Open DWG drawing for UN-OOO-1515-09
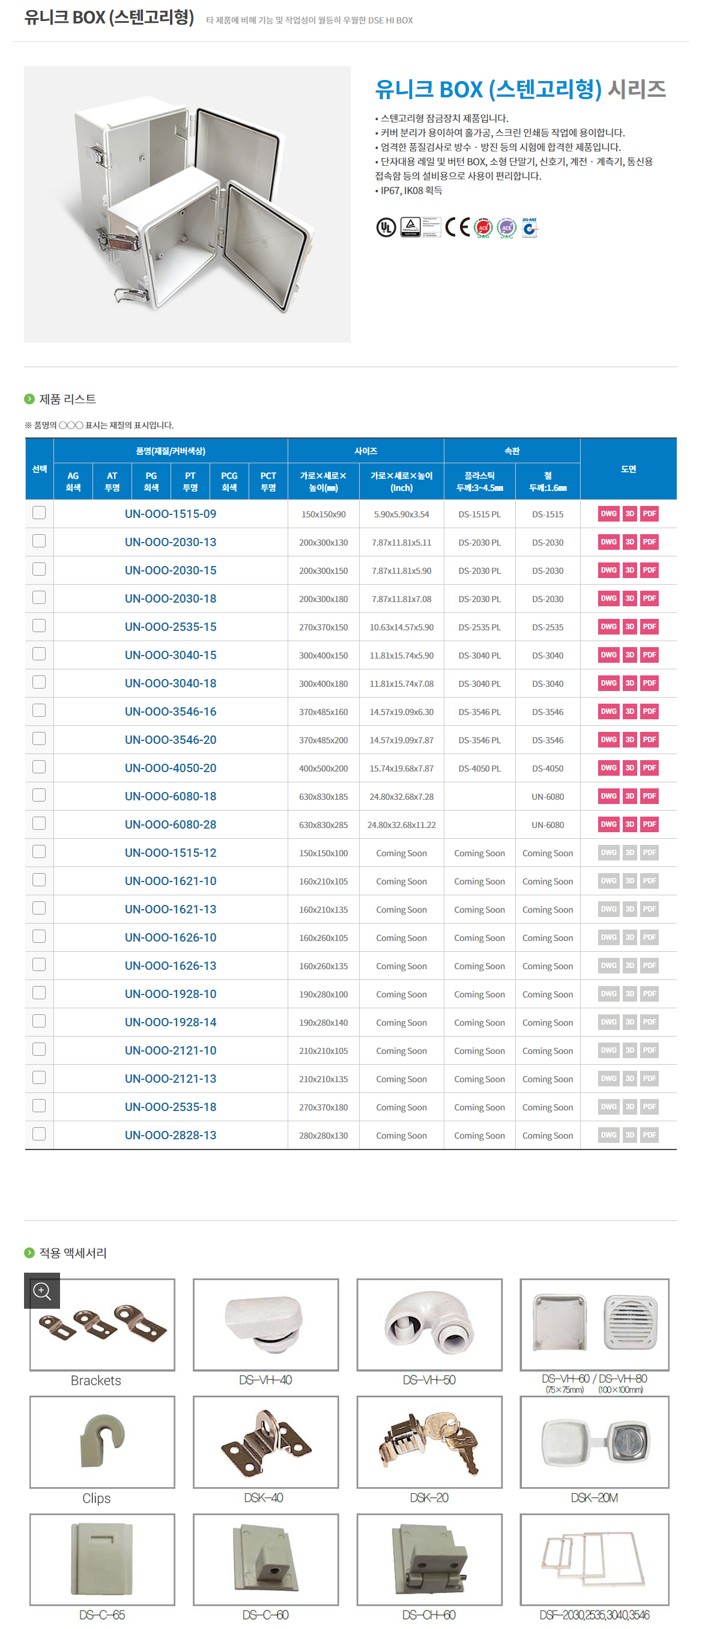The height and width of the screenshot is (1629, 702). (x=608, y=514)
